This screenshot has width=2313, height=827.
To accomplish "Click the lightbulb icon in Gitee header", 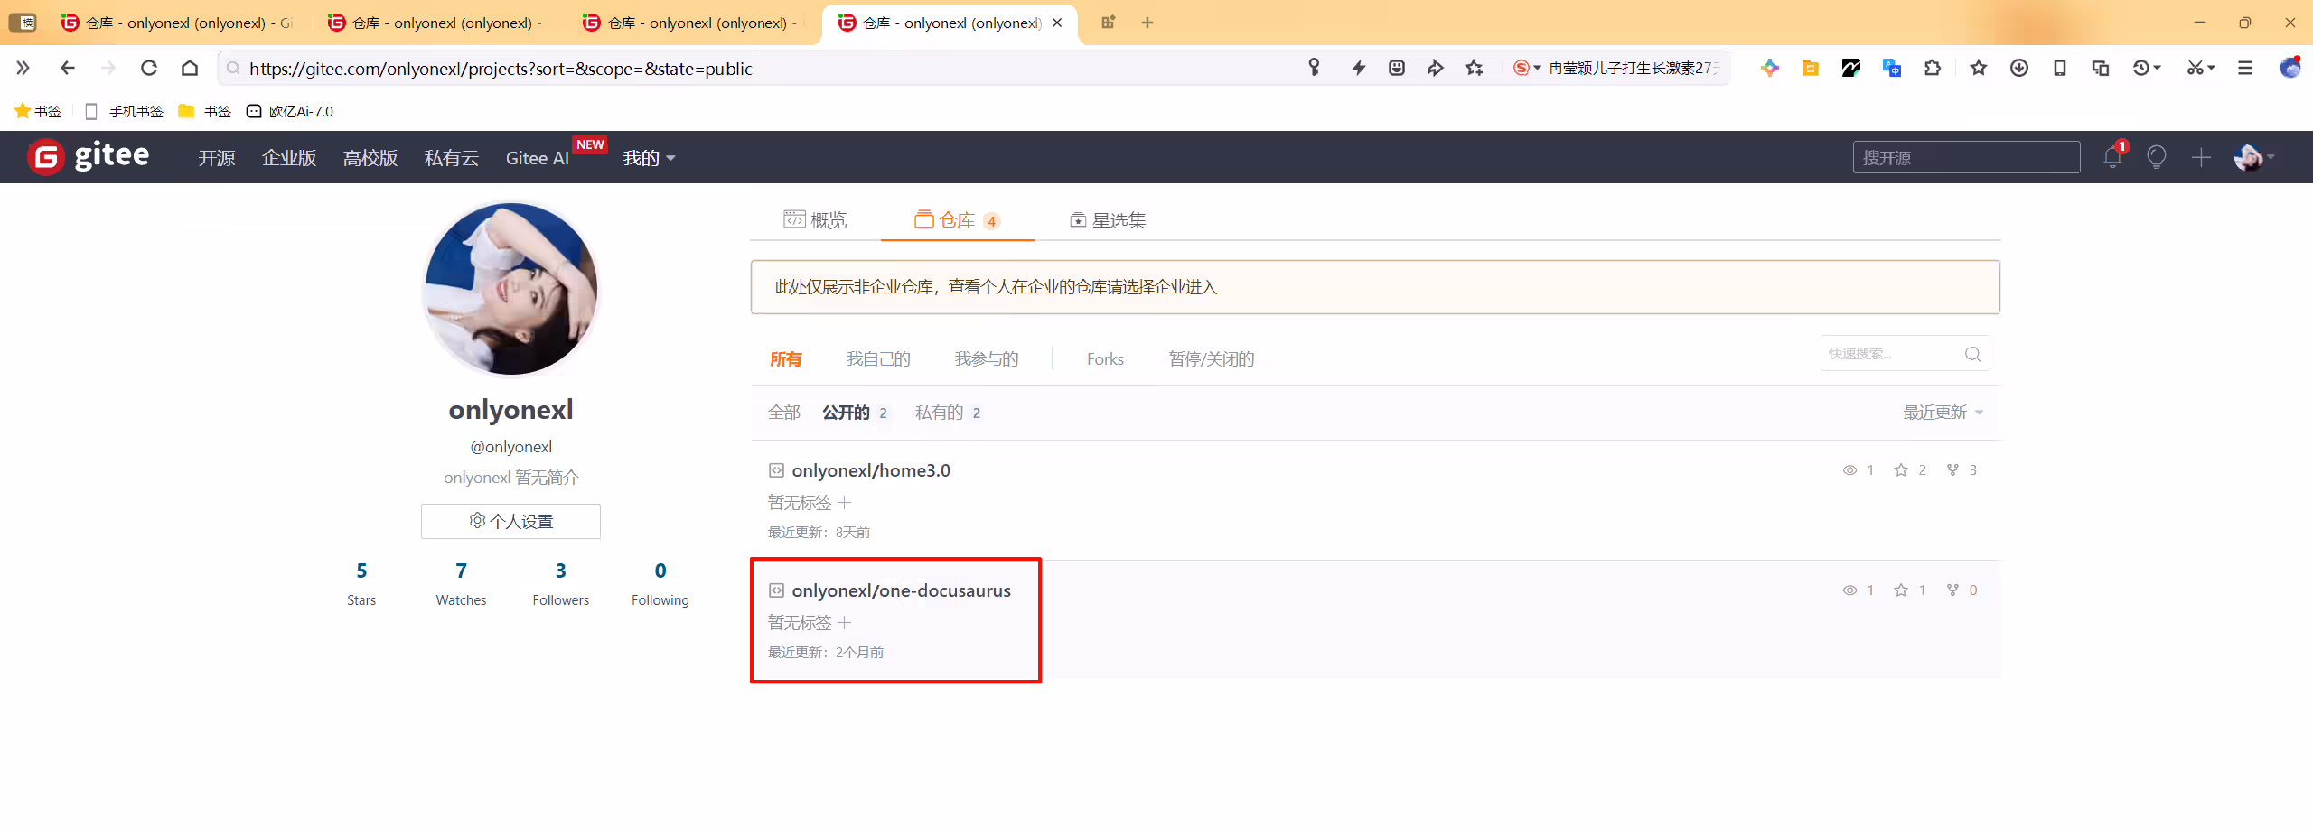I will pyautogui.click(x=2157, y=157).
